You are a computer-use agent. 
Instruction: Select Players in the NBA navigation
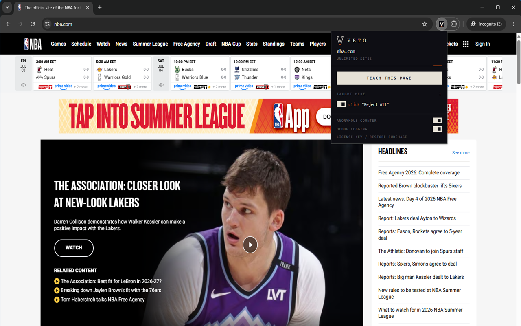point(317,44)
